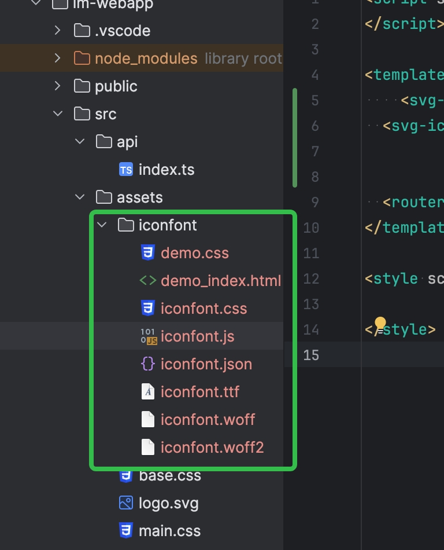
Task: Click the iconfont folder icon
Action: click(126, 225)
